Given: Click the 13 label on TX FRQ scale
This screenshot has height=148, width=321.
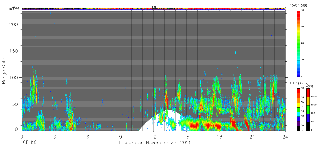Looking at the screenshot, I should [302, 111].
